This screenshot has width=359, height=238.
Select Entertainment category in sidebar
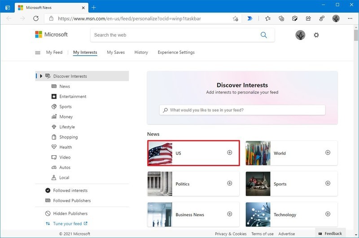(x=69, y=97)
